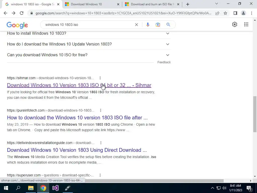Clear the search box with the X

pyautogui.click(x=136, y=25)
